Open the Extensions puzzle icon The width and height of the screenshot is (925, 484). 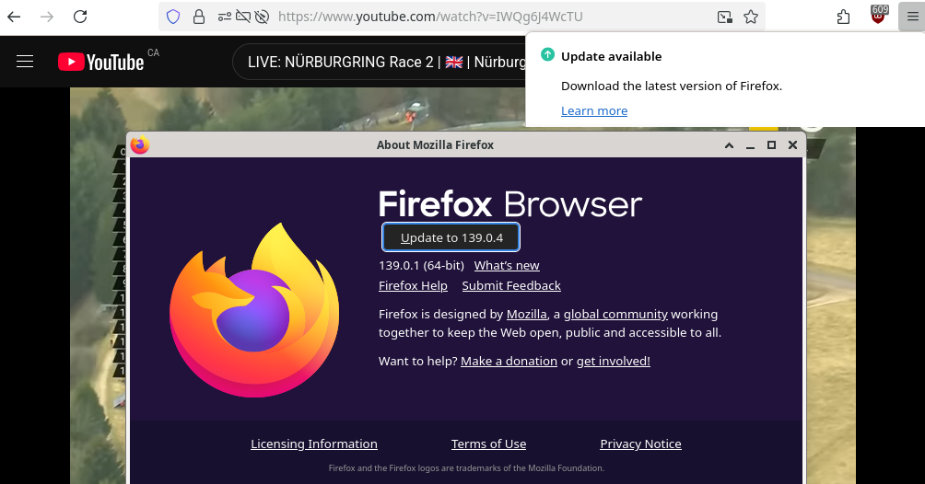pyautogui.click(x=844, y=17)
